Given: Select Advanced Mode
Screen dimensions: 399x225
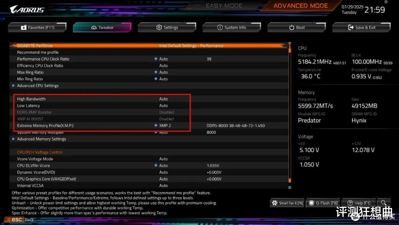Looking at the screenshot, I should [300, 6].
